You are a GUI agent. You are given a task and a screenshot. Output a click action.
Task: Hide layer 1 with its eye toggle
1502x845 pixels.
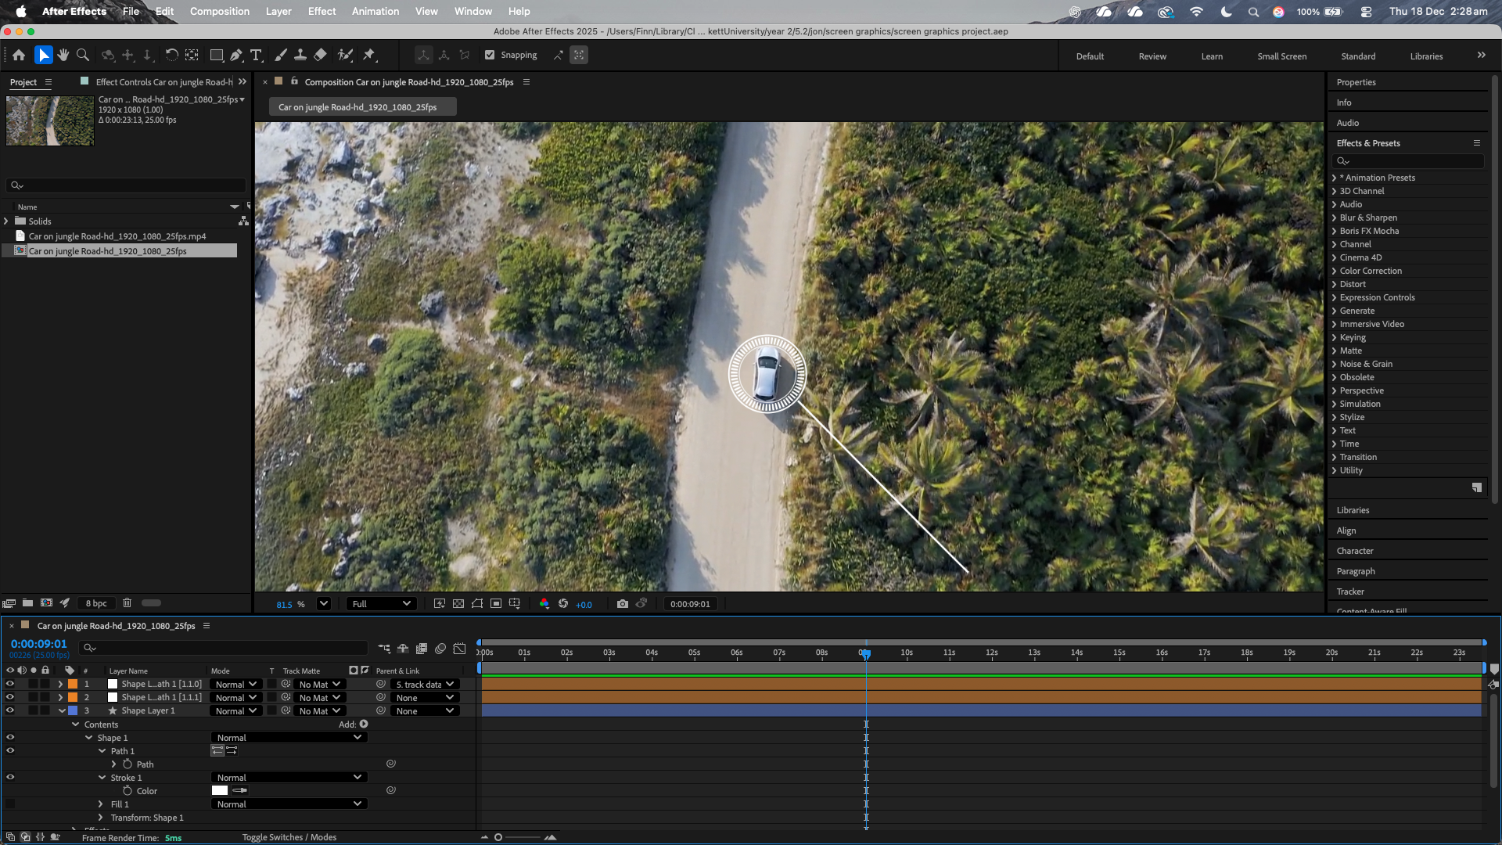10,684
